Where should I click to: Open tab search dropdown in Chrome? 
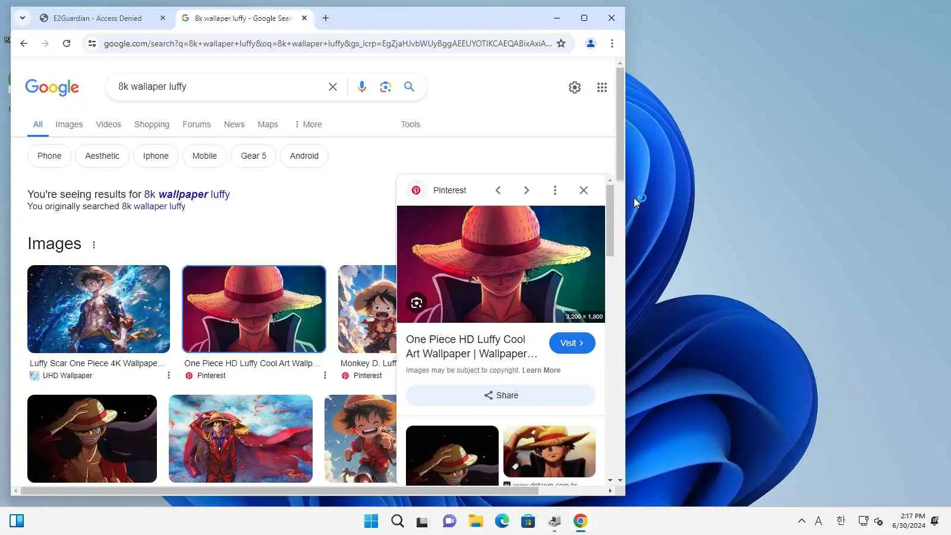pyautogui.click(x=23, y=18)
